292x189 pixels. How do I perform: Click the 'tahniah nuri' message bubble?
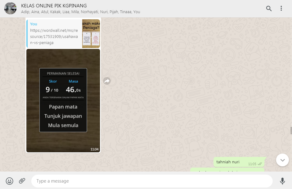[228, 162]
